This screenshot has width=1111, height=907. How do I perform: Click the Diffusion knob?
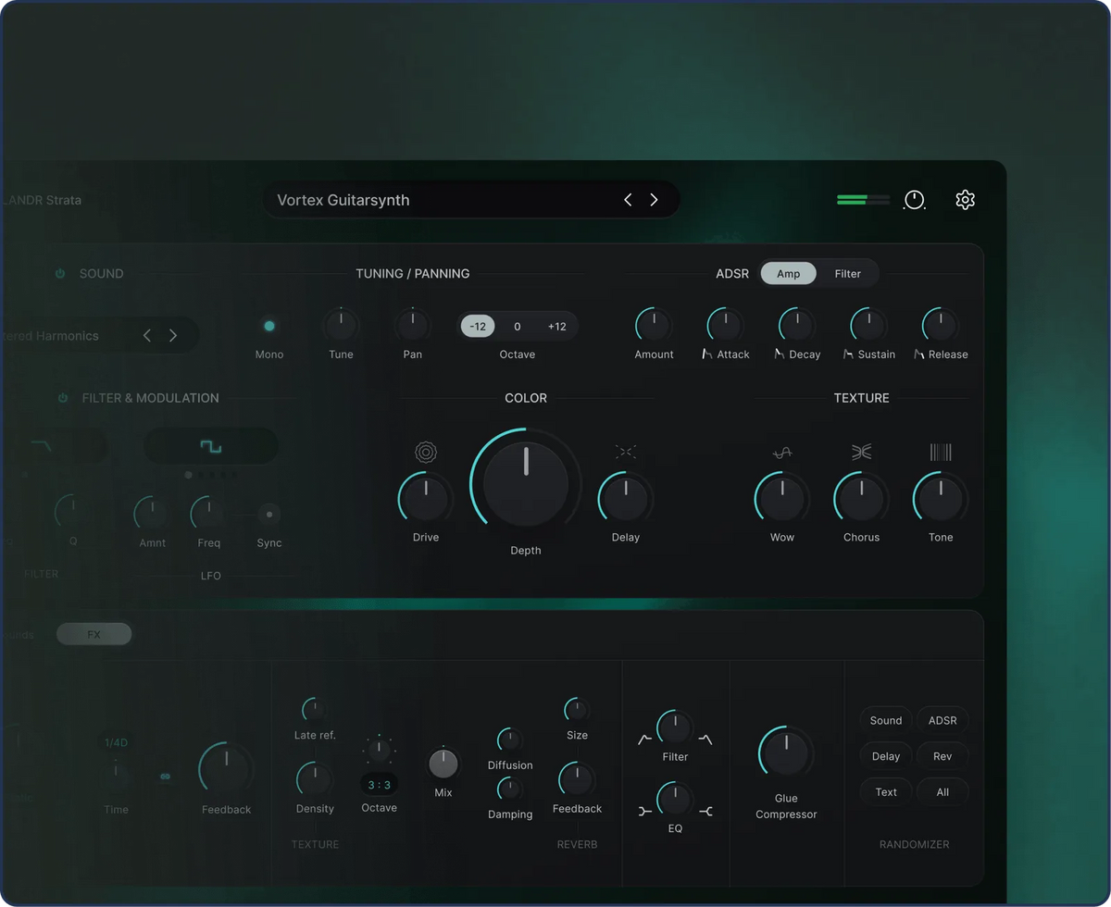pos(510,739)
